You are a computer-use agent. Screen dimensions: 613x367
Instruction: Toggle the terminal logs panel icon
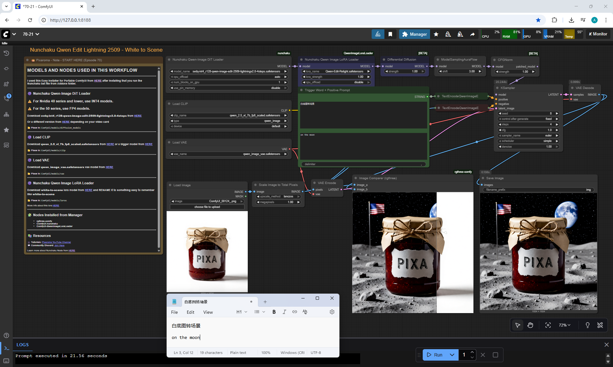(x=6, y=348)
